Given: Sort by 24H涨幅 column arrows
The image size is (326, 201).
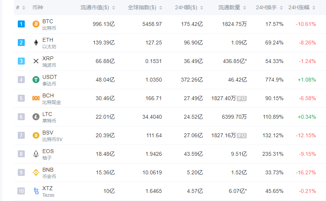Looking at the screenshot, I should [x=314, y=8].
